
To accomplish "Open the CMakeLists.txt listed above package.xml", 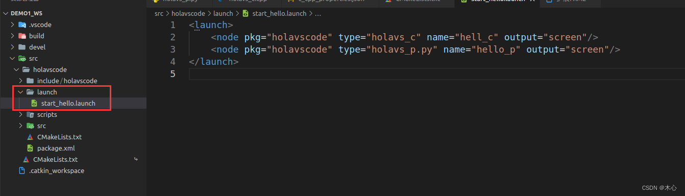I will pyautogui.click(x=59, y=137).
